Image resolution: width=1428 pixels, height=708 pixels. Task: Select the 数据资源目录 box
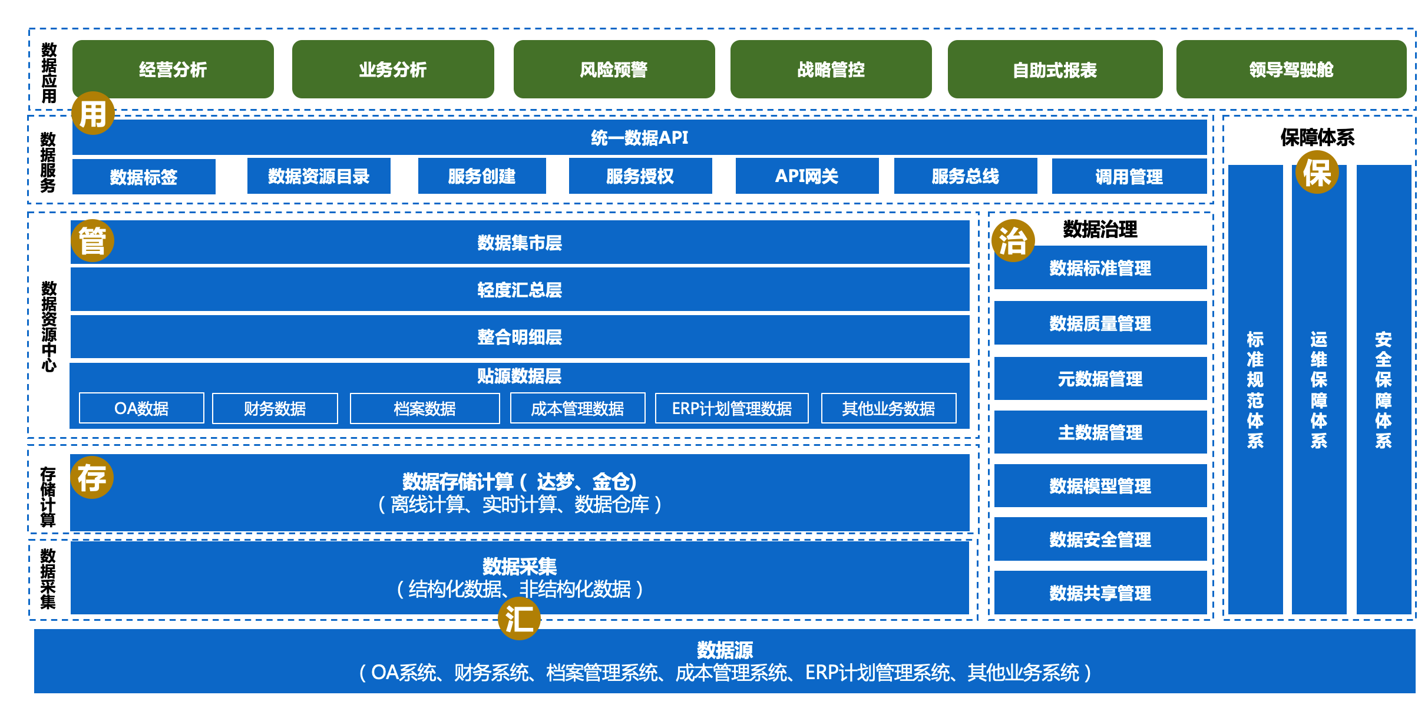pos(319,176)
